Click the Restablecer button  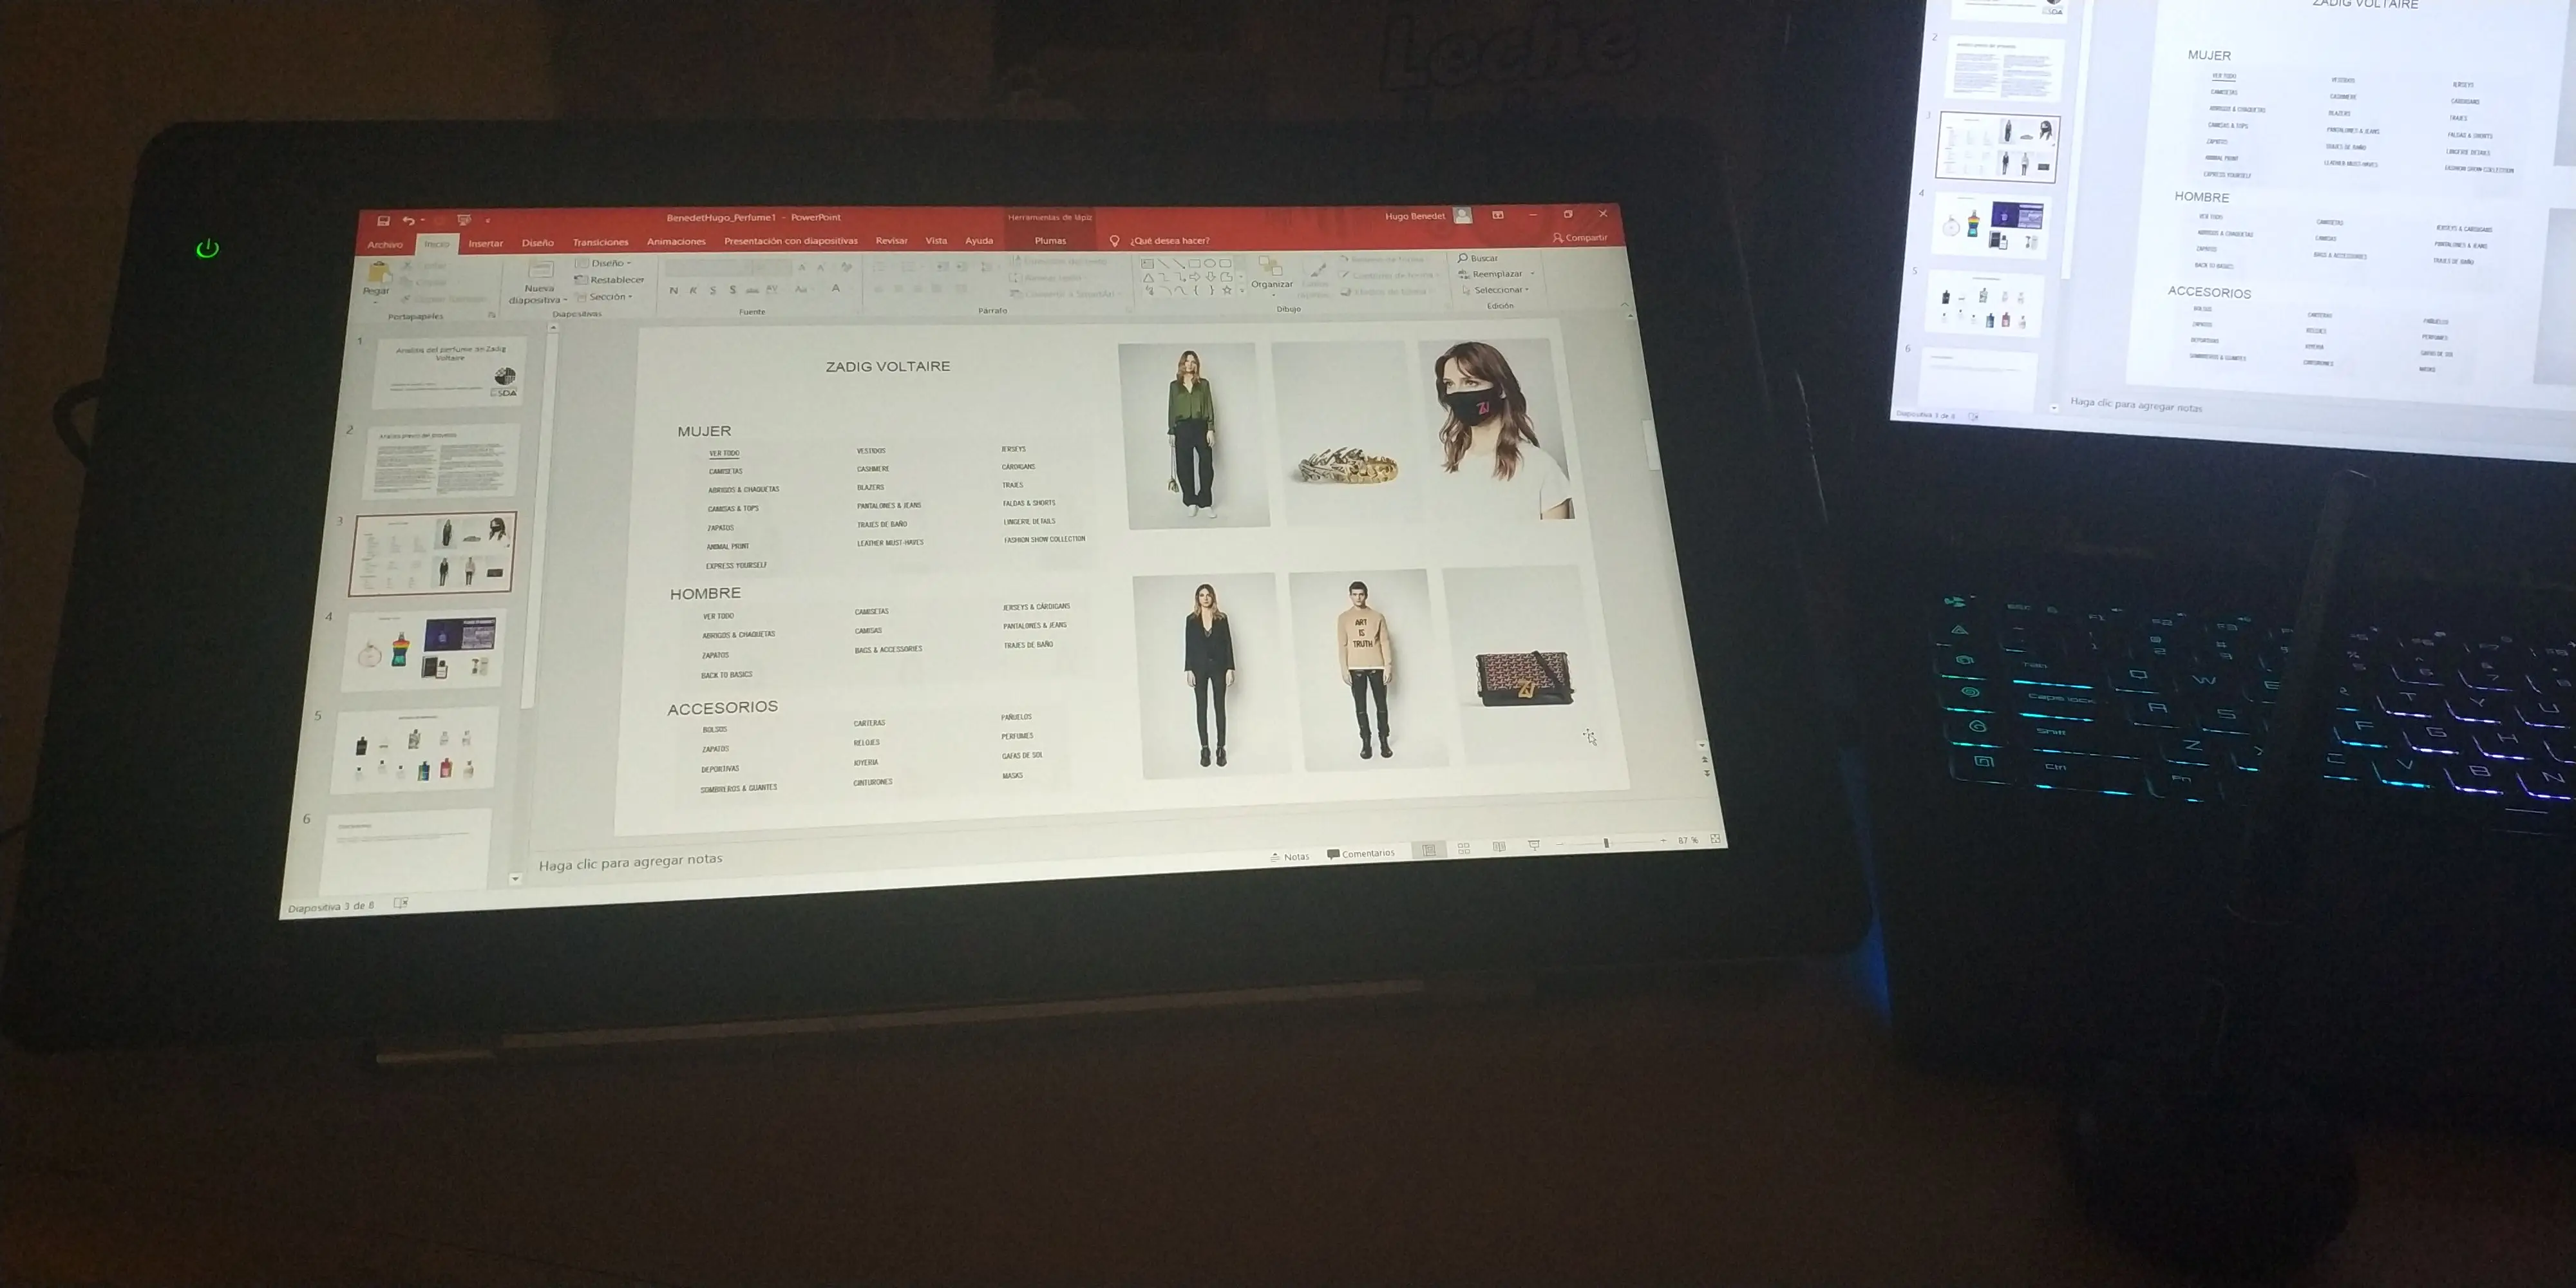click(x=611, y=280)
